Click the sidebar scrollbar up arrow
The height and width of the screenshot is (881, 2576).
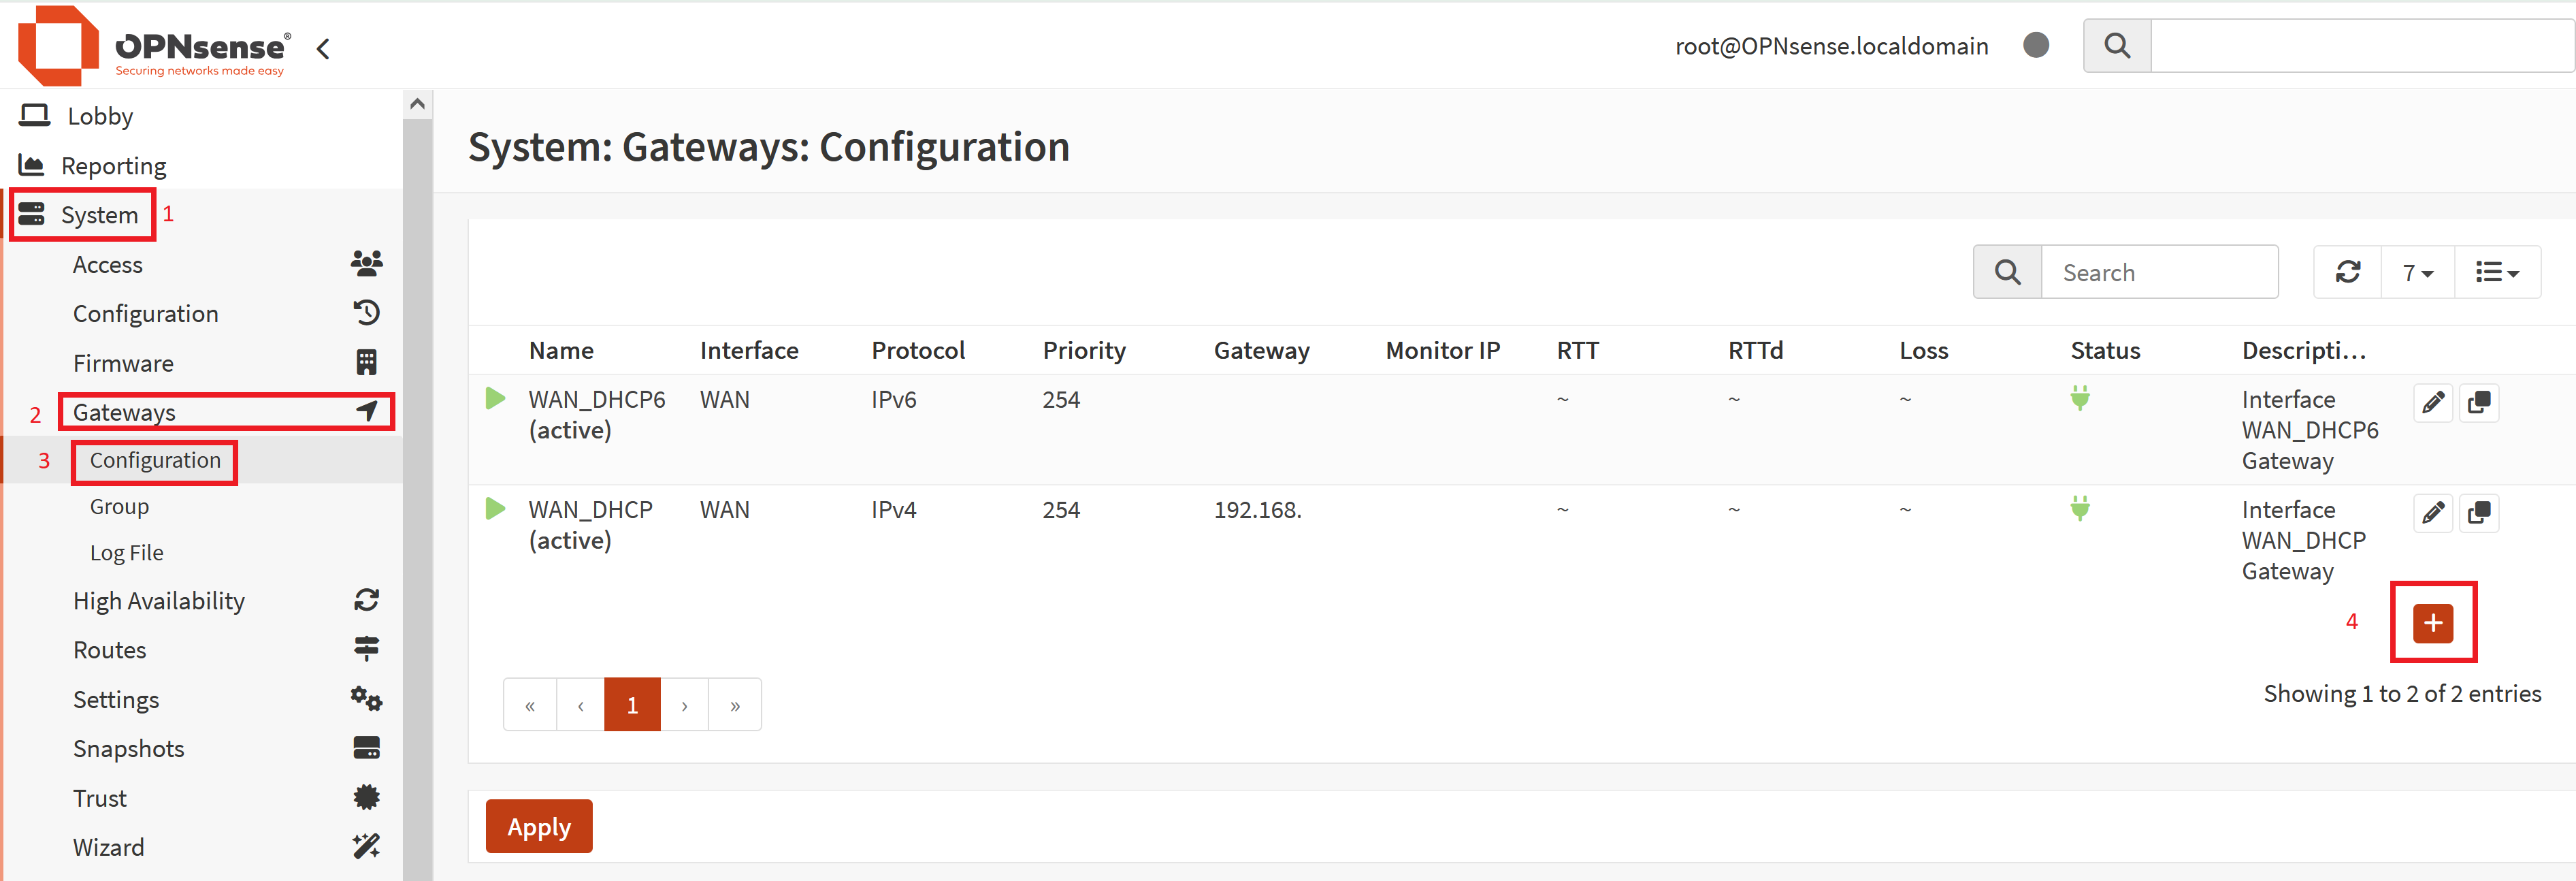417,103
